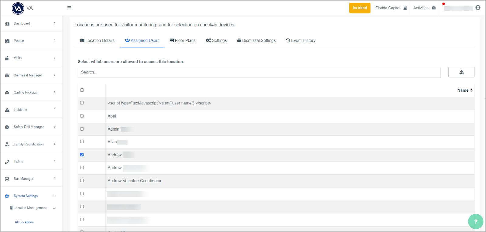Click the VA logo icon

click(x=18, y=8)
